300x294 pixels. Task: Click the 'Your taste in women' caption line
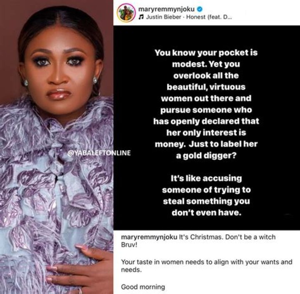pyautogui.click(x=207, y=266)
